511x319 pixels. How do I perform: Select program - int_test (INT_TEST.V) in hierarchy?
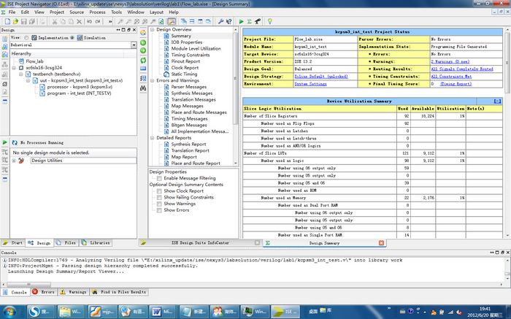79,93
